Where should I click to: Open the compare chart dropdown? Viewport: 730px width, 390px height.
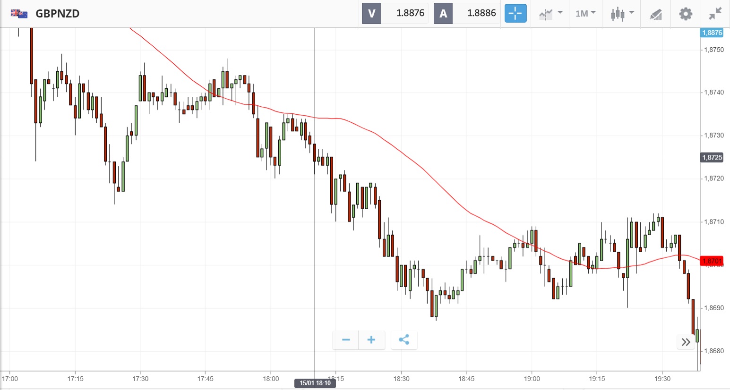(x=550, y=13)
